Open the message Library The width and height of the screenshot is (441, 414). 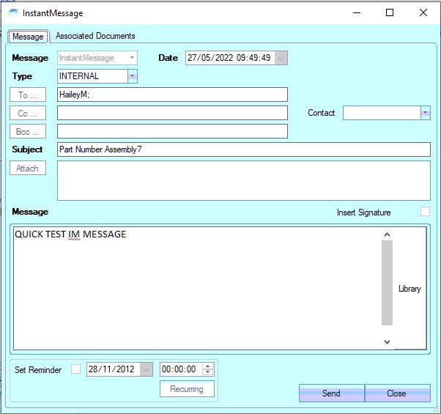point(409,289)
